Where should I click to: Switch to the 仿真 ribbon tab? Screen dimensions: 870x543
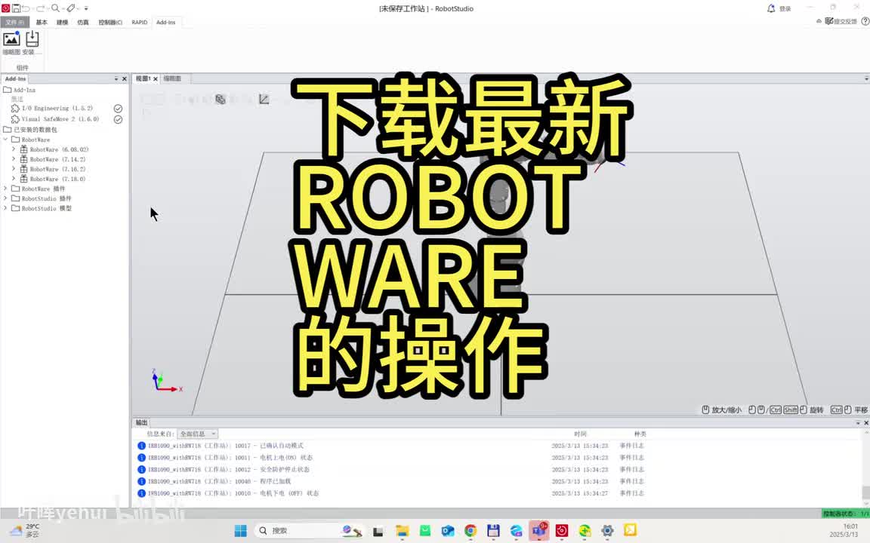(83, 22)
